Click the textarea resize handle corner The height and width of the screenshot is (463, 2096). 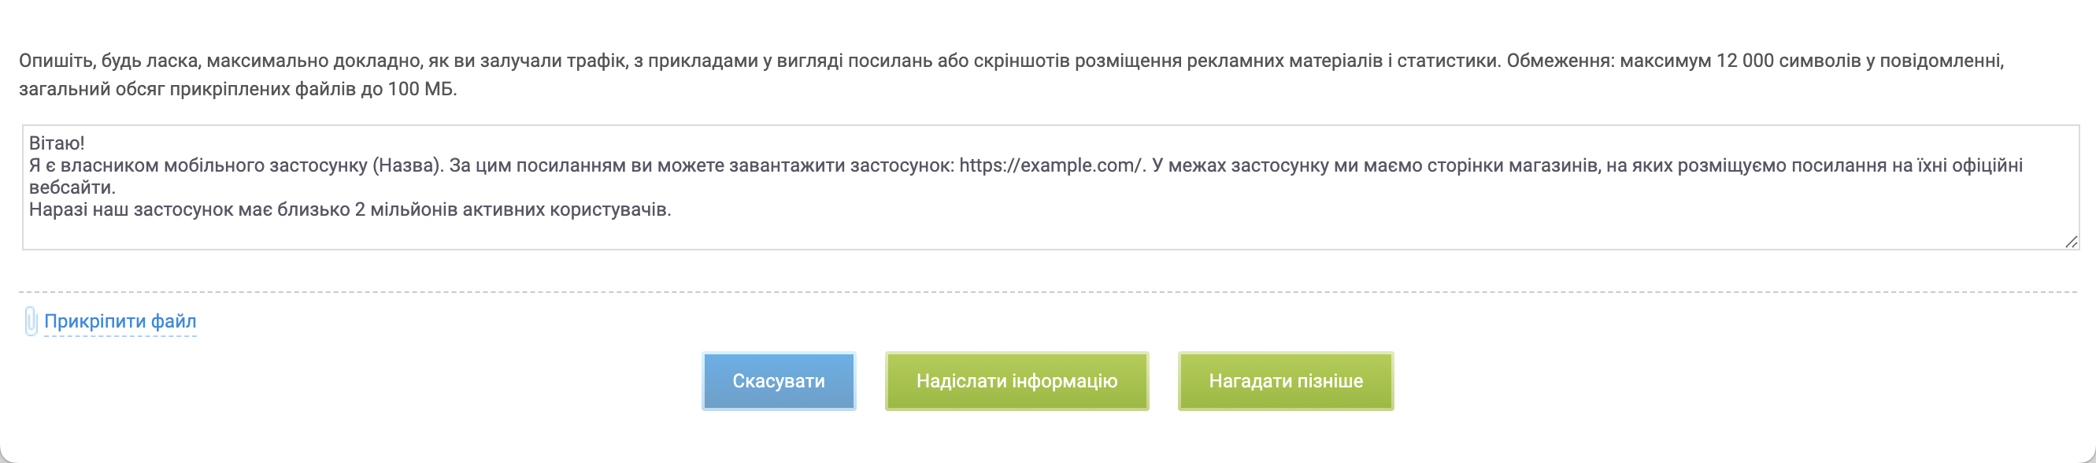[x=2071, y=242]
